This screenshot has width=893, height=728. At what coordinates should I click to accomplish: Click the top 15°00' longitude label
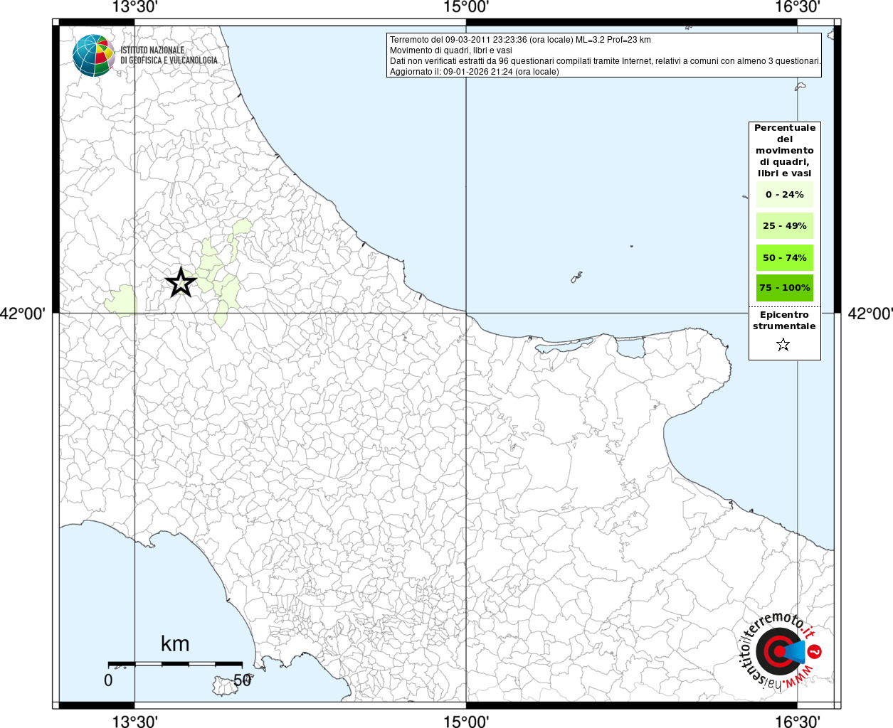click(465, 7)
